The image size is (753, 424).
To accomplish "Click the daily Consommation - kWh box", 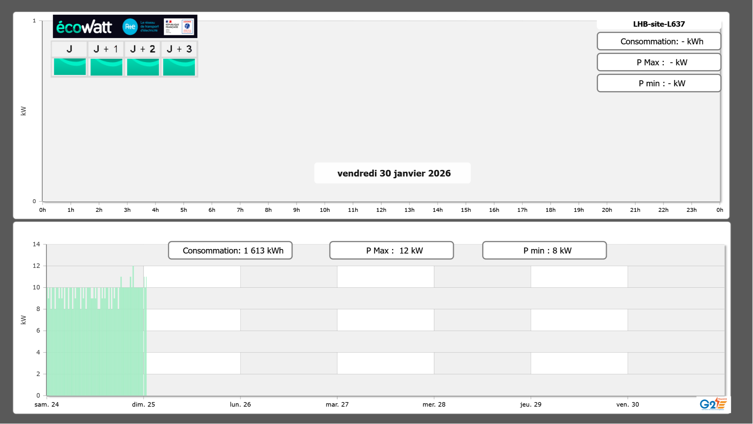I will tap(659, 41).
